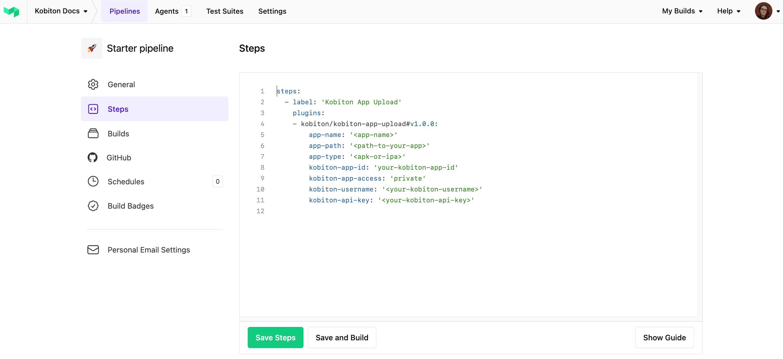Open GitHub settings in the sidebar

pyautogui.click(x=155, y=158)
